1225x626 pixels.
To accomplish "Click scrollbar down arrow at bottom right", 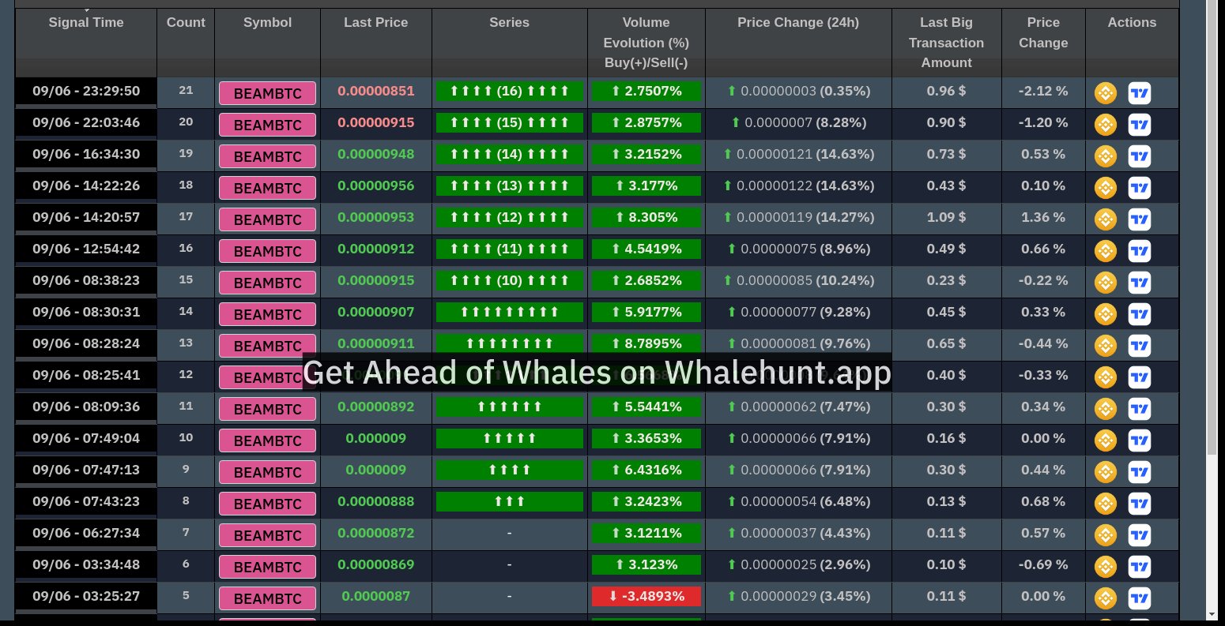I will [1212, 614].
